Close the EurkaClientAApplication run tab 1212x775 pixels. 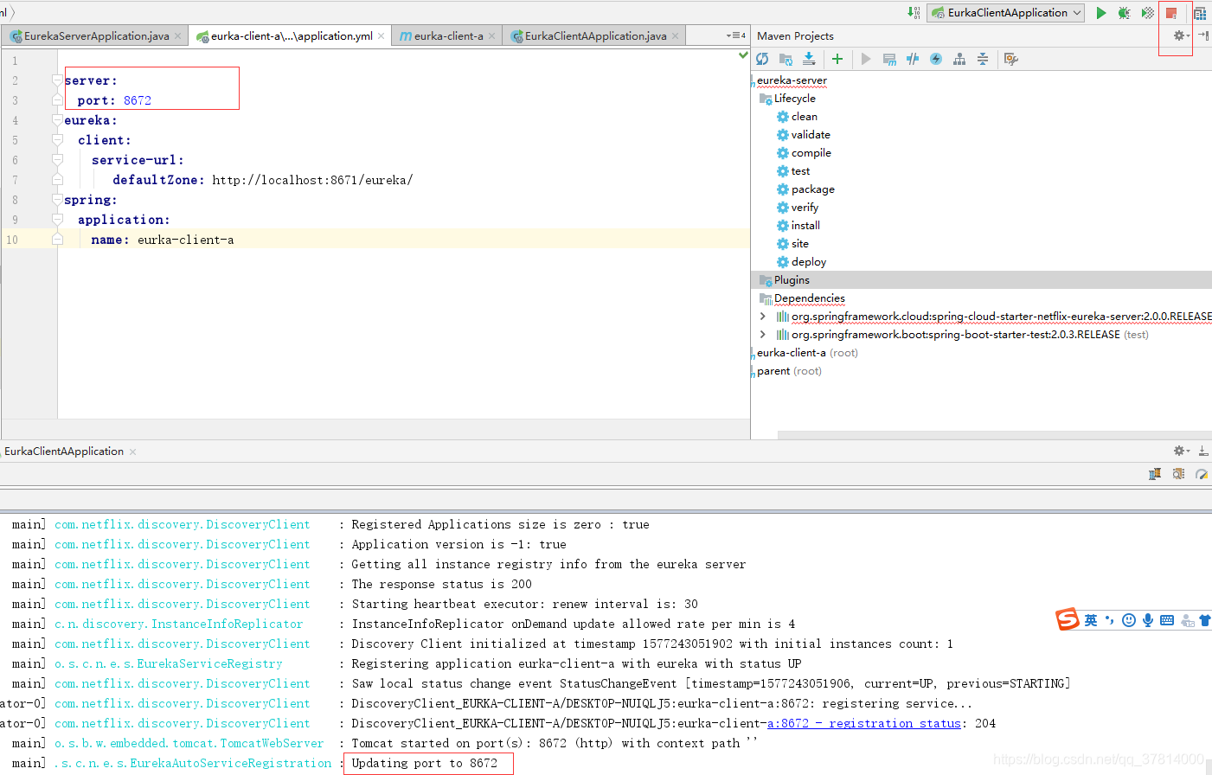132,452
